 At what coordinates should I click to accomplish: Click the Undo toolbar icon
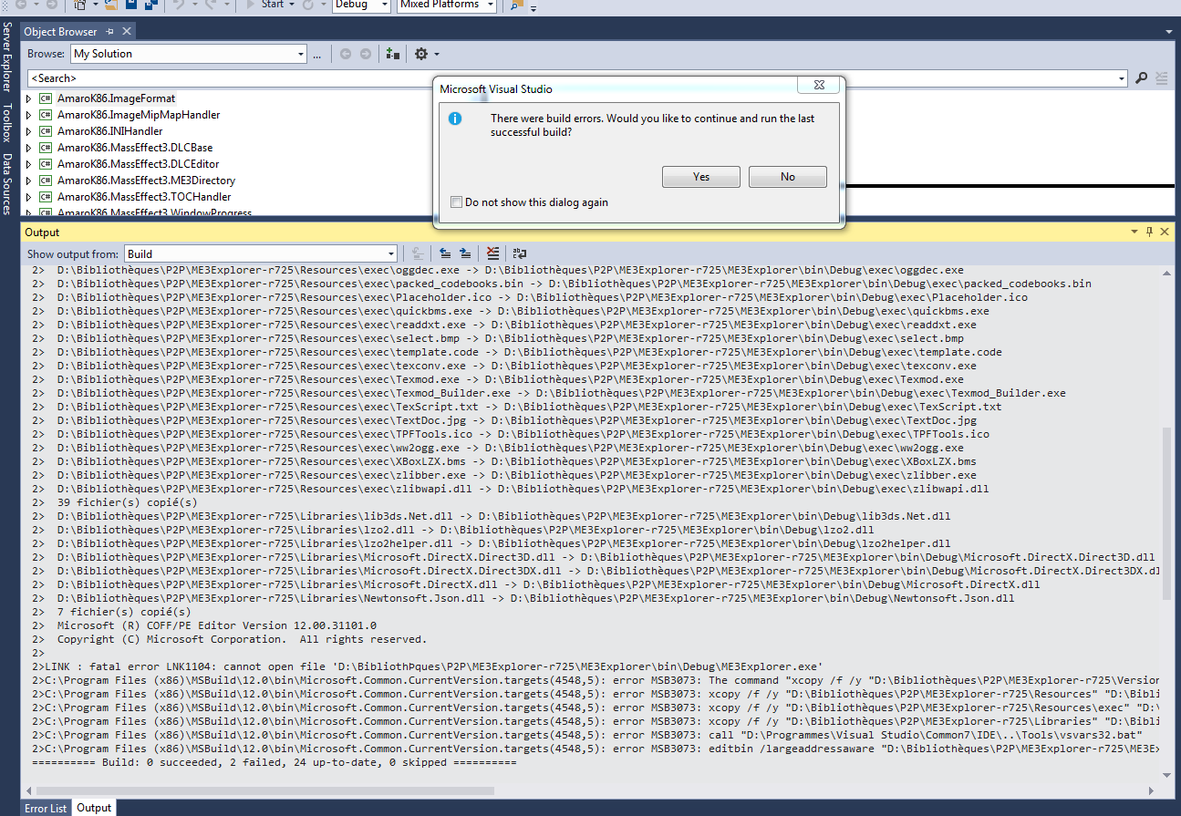[181, 5]
